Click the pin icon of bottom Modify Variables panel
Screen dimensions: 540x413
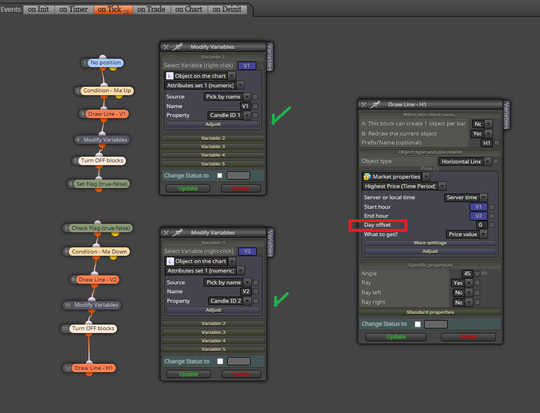pos(177,233)
